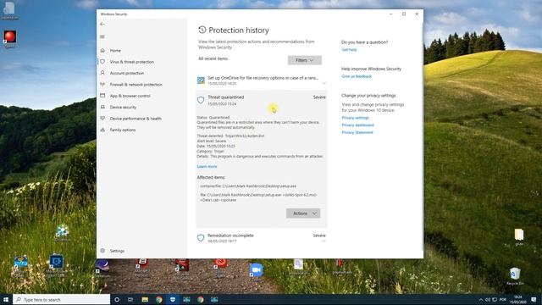Click the Give us feedback link
The width and height of the screenshot is (542, 305).
tap(357, 76)
